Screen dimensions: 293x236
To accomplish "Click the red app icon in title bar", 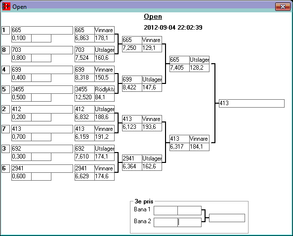I will tap(6, 6).
